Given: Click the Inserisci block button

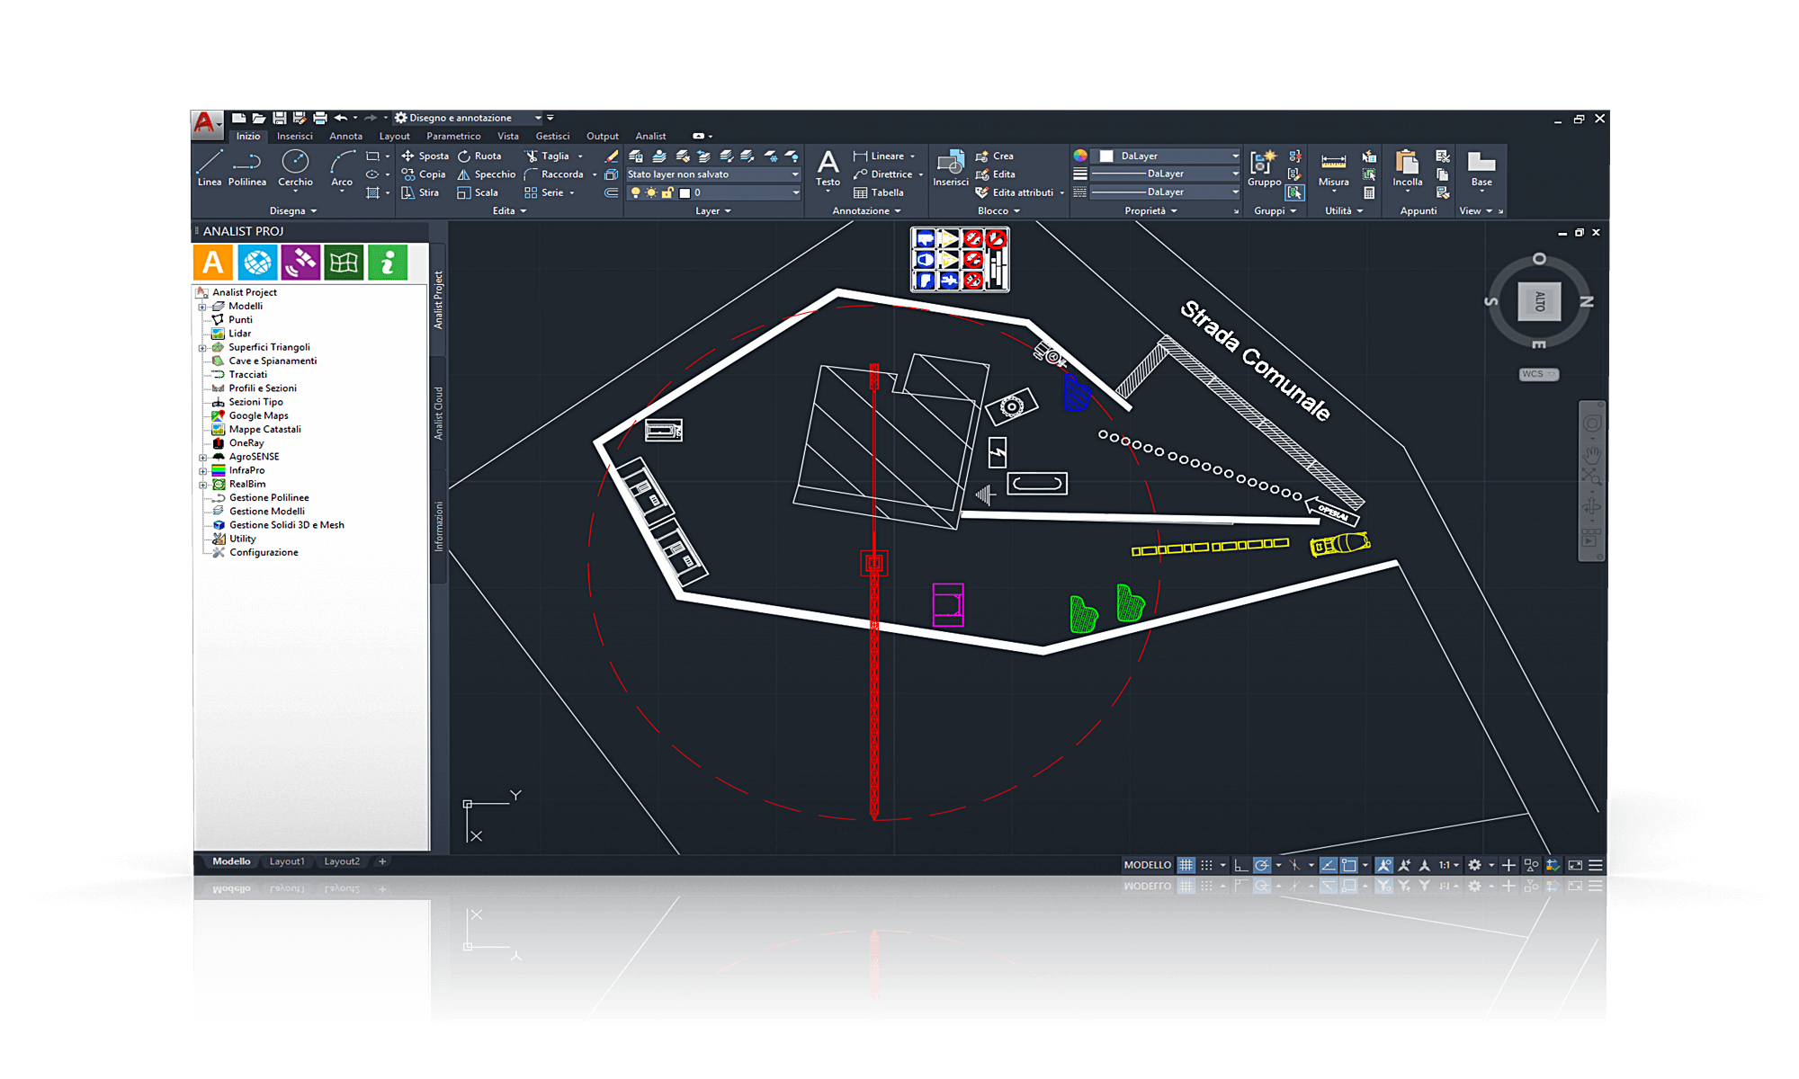Looking at the screenshot, I should (950, 169).
